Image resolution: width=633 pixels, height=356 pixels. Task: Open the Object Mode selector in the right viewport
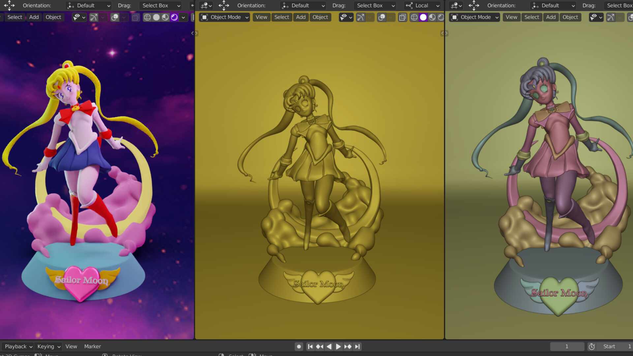coord(475,17)
